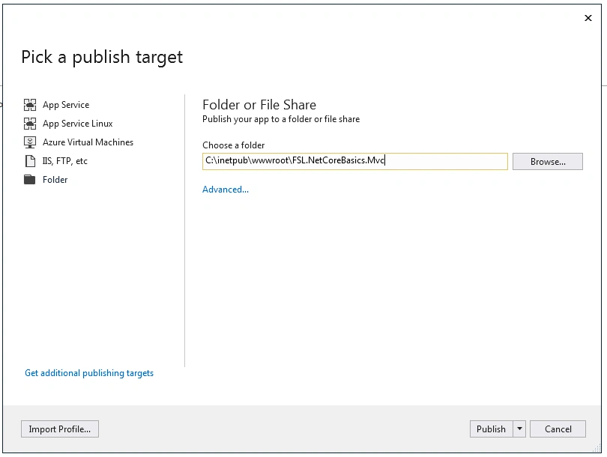Click the 'Choose a folder' label
The image size is (607, 457).
233,145
